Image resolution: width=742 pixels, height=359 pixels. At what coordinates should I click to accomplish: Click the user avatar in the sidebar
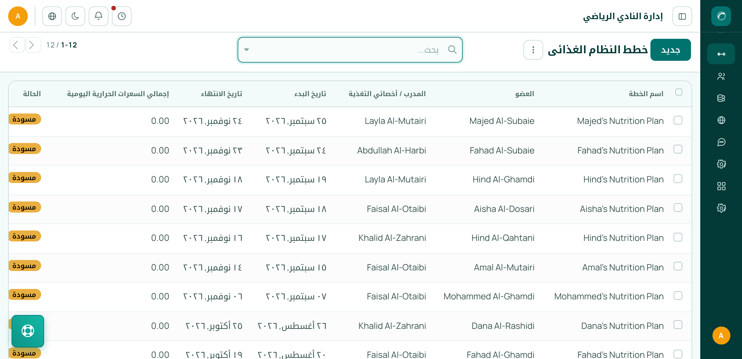coord(721,336)
